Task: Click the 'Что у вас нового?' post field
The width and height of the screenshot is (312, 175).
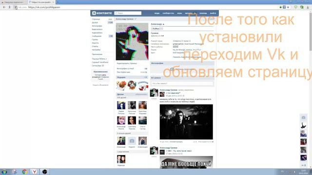Action: pos(182,84)
